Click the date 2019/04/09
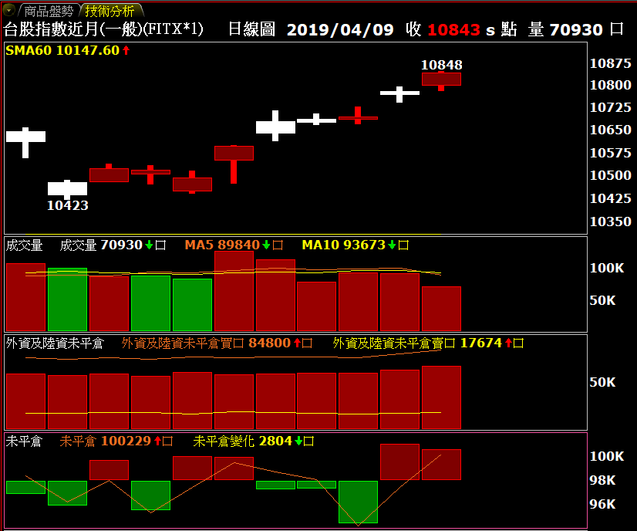Viewport: 637px width, 531px height. pyautogui.click(x=340, y=29)
